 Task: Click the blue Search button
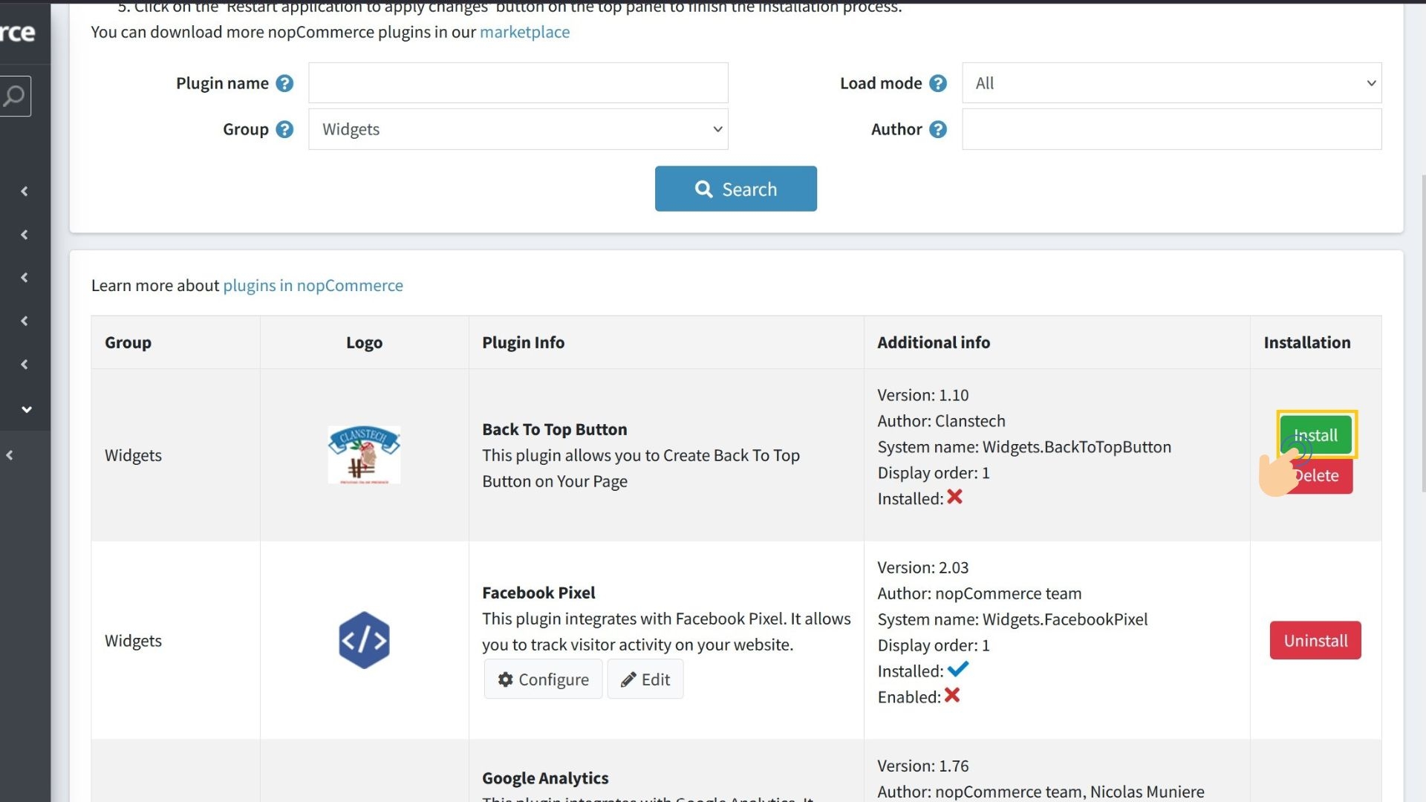736,189
